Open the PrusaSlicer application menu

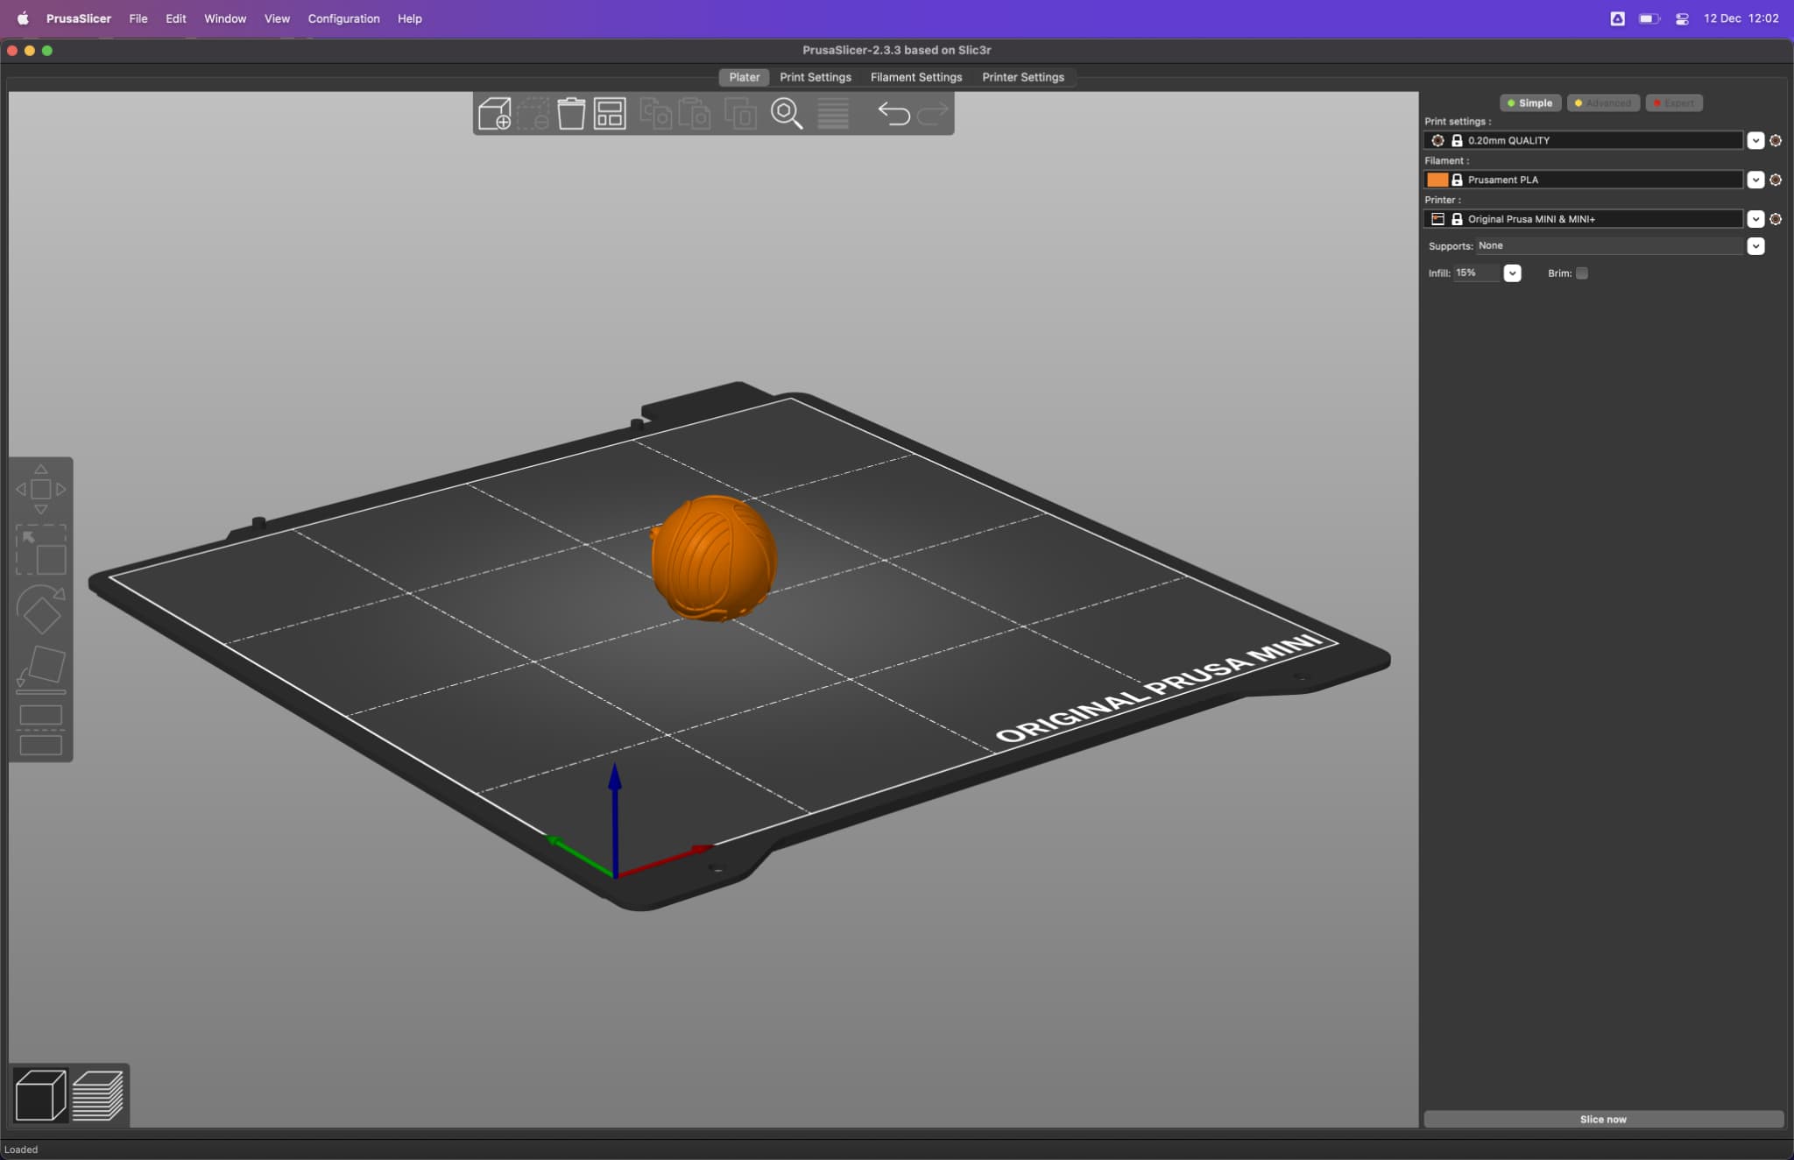tap(78, 18)
